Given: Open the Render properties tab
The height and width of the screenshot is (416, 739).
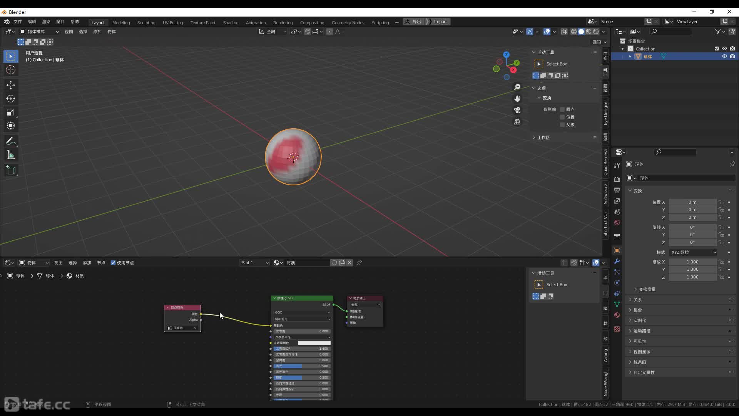Looking at the screenshot, I should pos(617,179).
